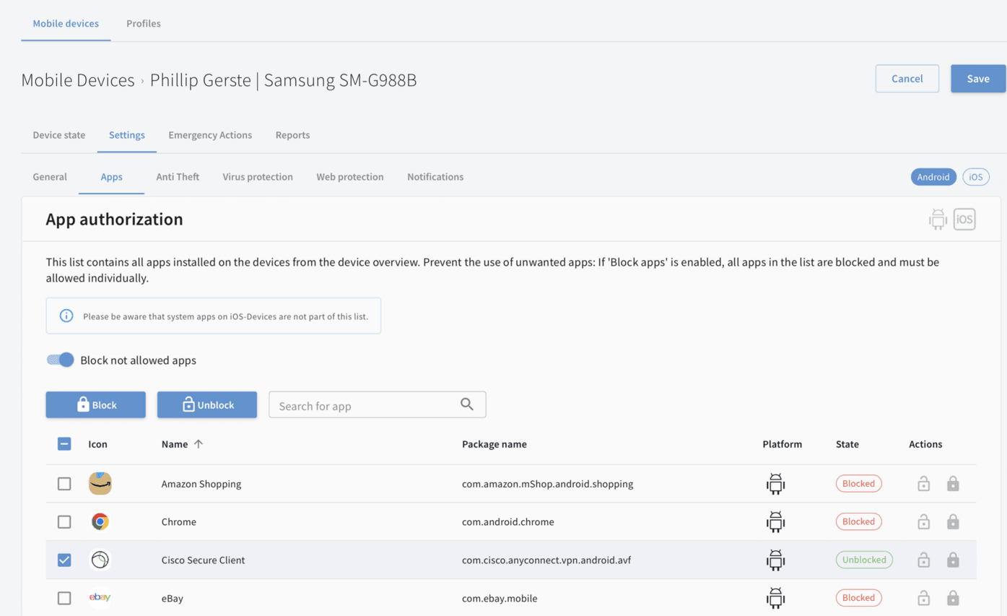Click the select-all checkbox in table header

point(64,444)
